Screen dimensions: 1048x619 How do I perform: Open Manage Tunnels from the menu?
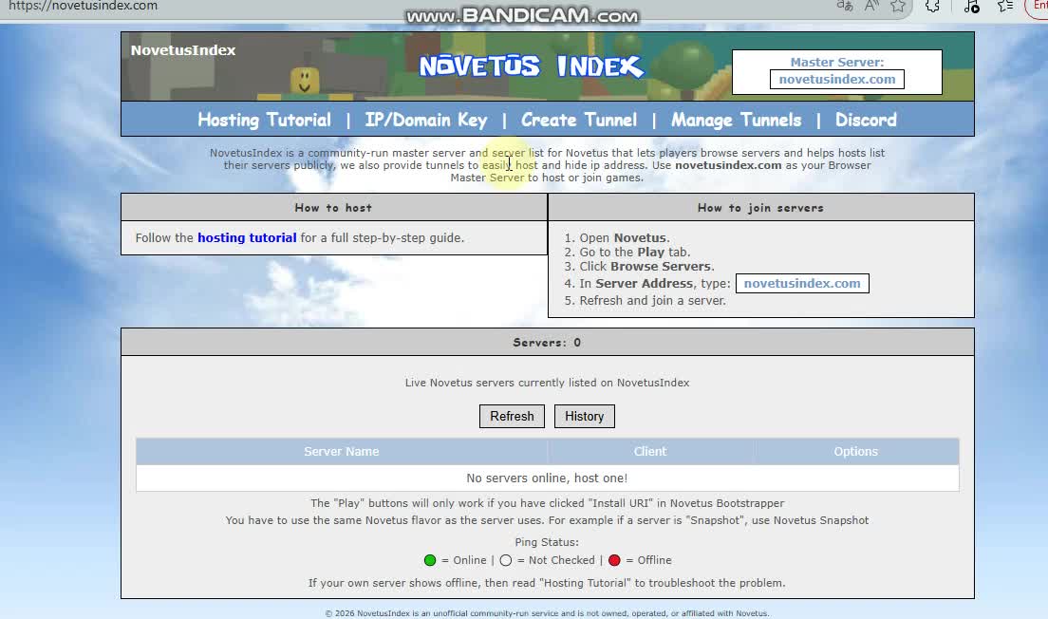[x=737, y=120]
